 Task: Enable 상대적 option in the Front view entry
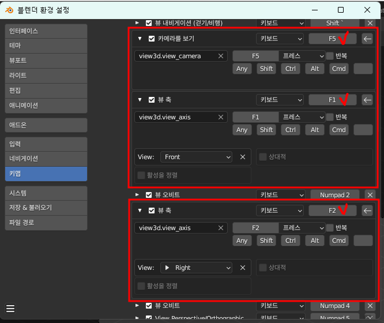click(263, 157)
